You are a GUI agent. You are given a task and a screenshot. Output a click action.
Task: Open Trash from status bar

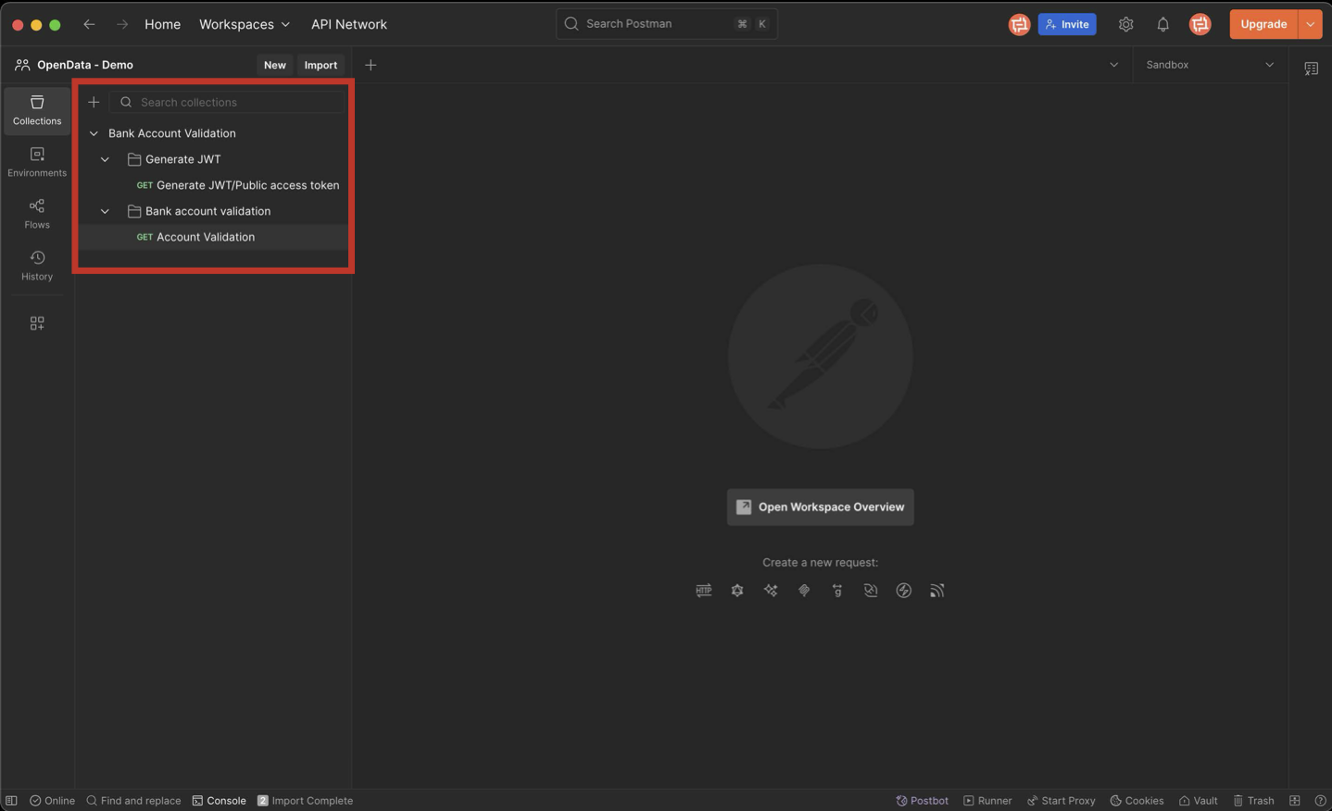point(1253,801)
